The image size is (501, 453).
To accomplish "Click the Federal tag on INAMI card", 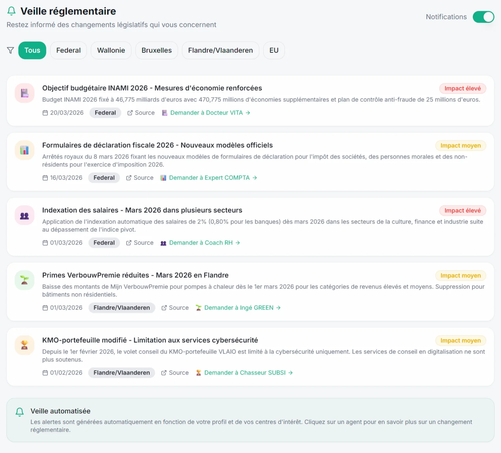I will pos(105,113).
